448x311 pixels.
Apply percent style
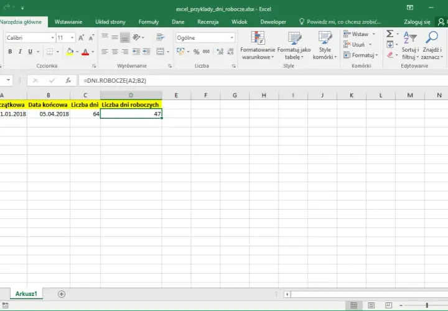196,52
